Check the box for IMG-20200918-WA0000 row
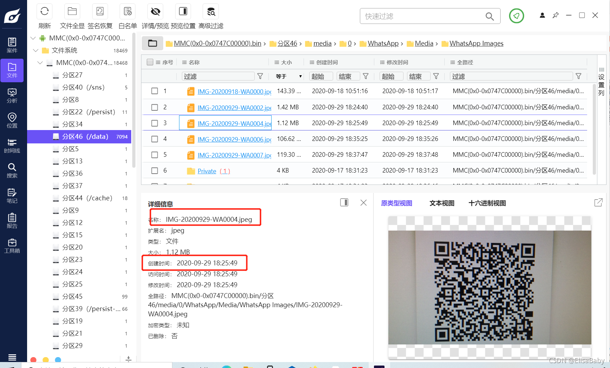Screen dimensions: 610x368 [x=154, y=91]
